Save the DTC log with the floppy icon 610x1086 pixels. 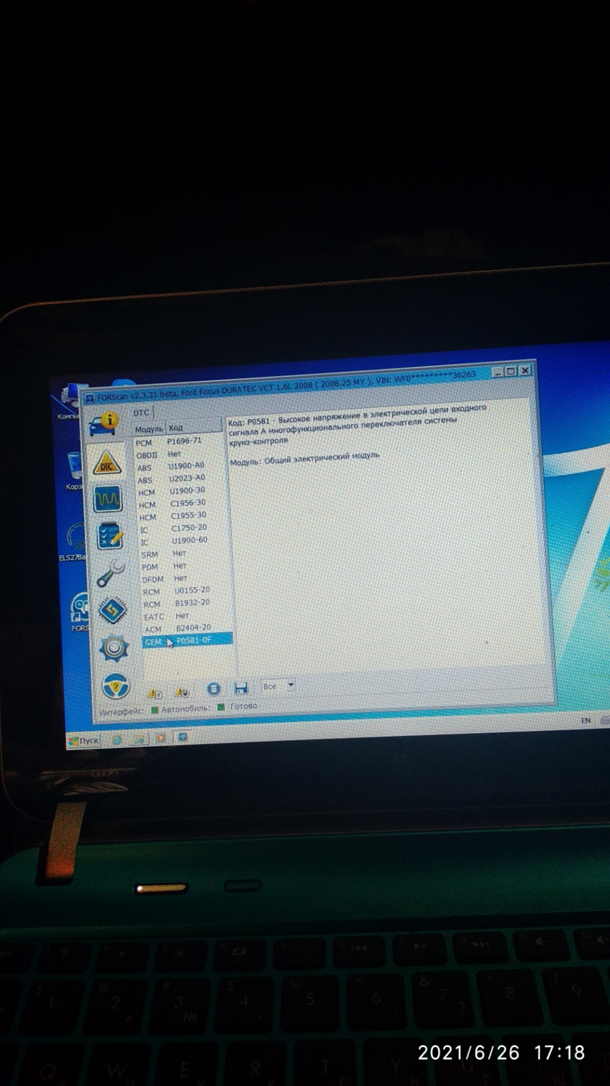241,688
